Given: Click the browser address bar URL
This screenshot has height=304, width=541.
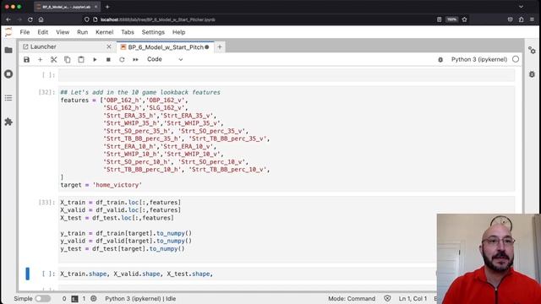Looking at the screenshot, I should (x=158, y=19).
